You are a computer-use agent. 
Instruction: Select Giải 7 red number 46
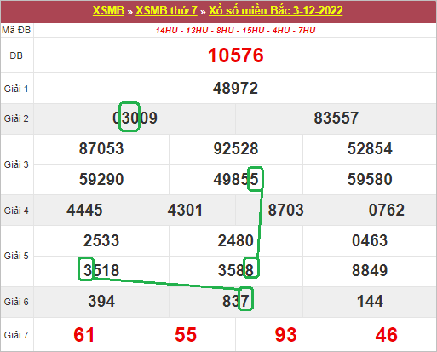coord(387,335)
